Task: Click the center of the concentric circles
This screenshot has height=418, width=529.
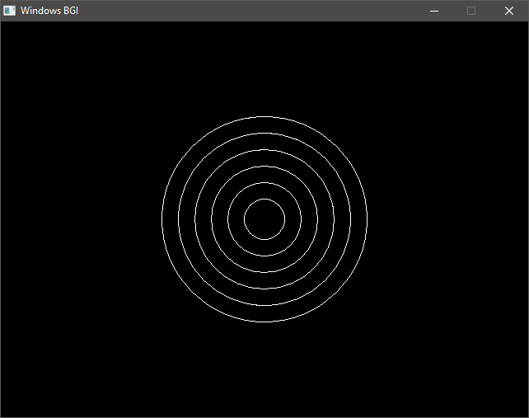Action: click(264, 219)
